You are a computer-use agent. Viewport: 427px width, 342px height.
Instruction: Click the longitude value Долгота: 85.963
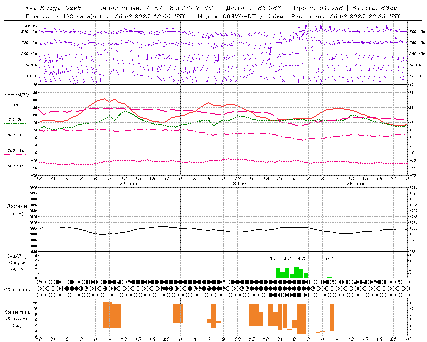(x=254, y=8)
